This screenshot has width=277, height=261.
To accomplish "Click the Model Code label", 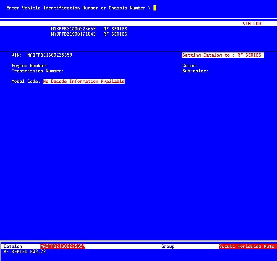I will (26, 81).
